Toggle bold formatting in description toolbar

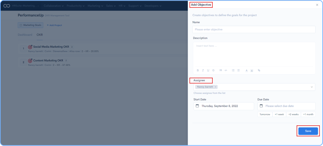pyautogui.click(x=198, y=70)
